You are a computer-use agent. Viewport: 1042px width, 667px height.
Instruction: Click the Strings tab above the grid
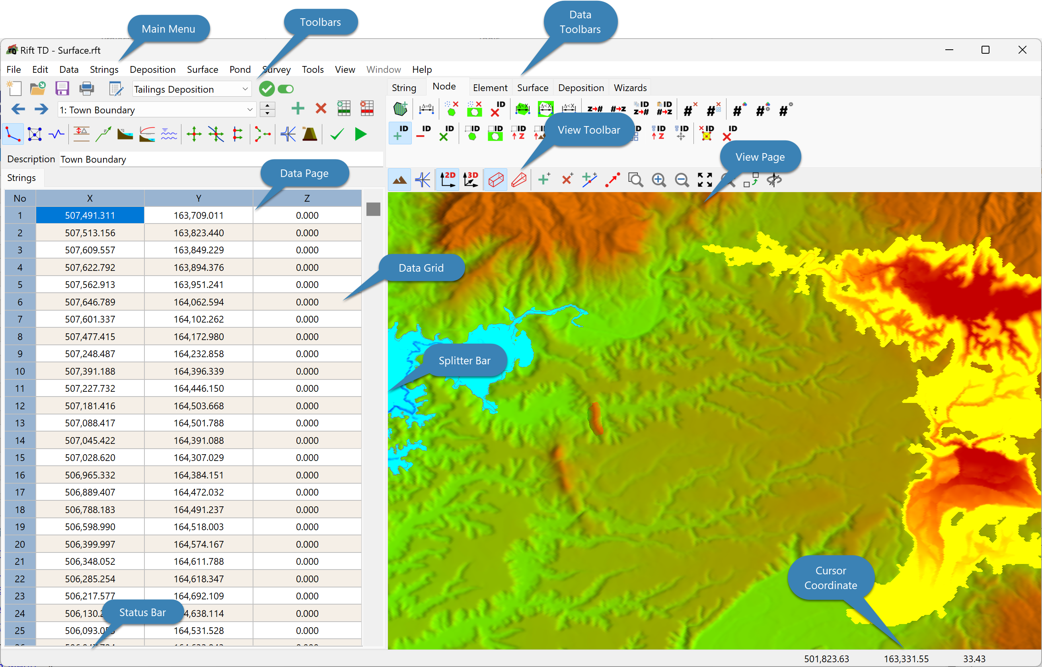pos(21,177)
